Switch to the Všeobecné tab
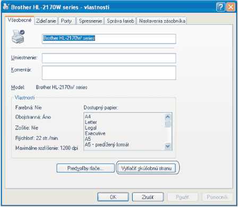The image size is (239, 207). [20, 20]
